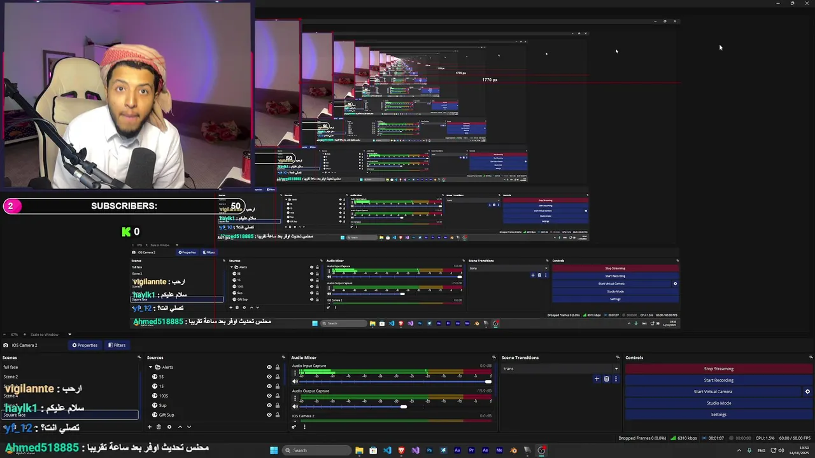Click Start Recording button

pyautogui.click(x=718, y=380)
